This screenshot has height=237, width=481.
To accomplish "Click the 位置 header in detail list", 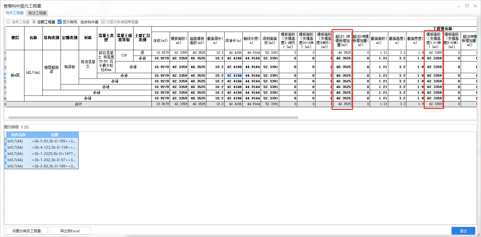I will pyautogui.click(x=55, y=135).
